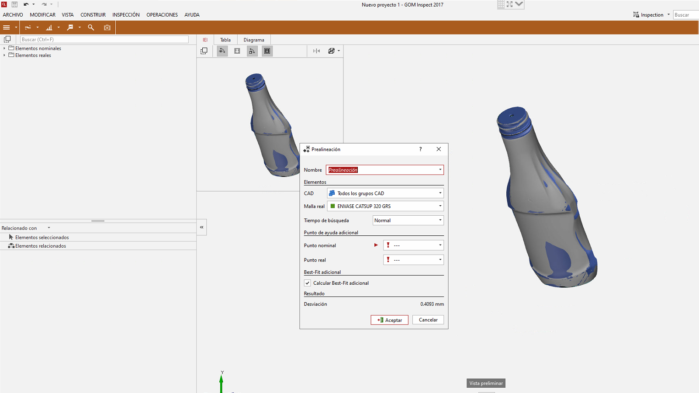Click the flag annotation icon in orange toolbar
The width and height of the screenshot is (699, 393).
click(70, 28)
